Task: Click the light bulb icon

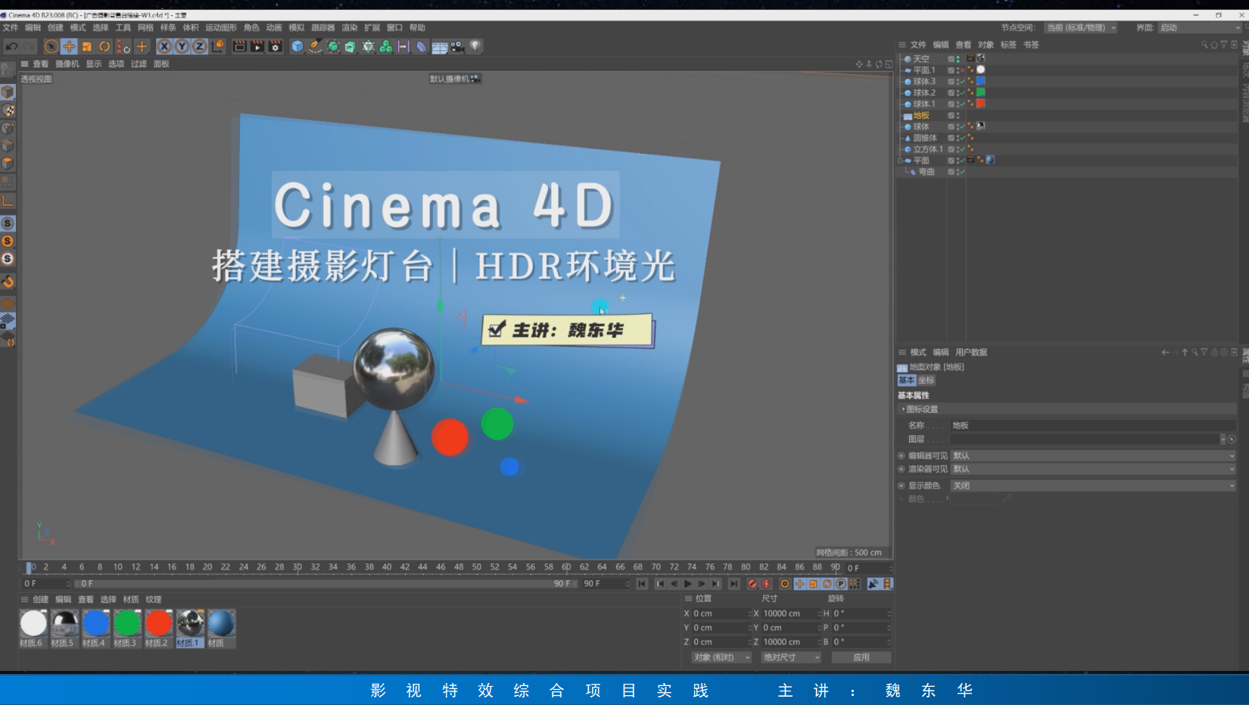Action: click(x=475, y=46)
